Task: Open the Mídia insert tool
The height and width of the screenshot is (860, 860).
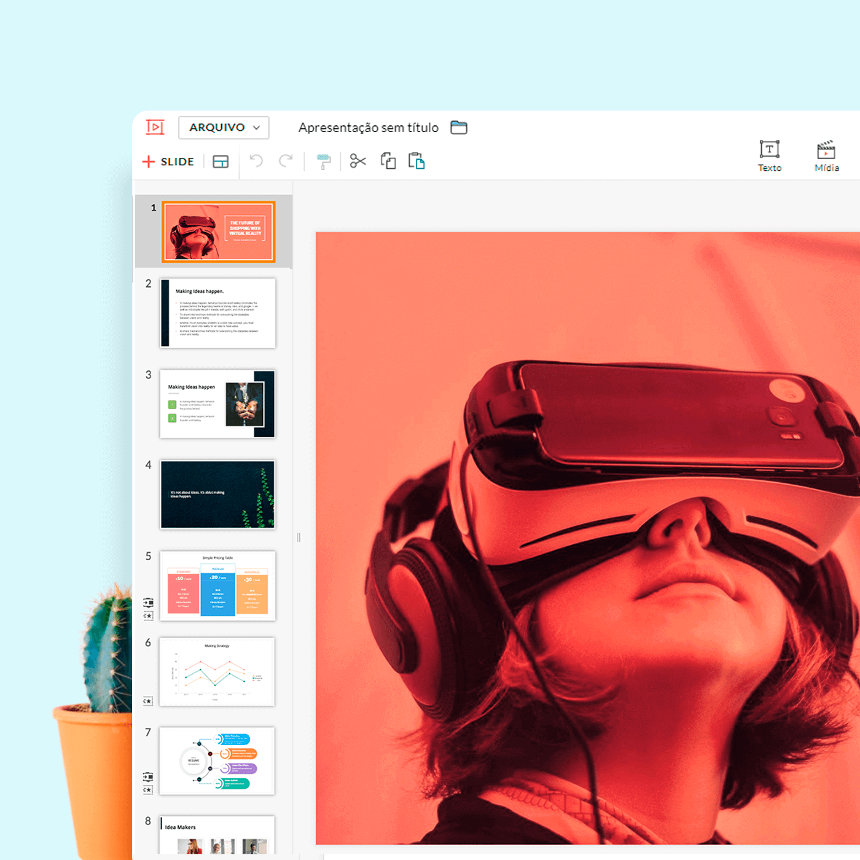Action: point(826,156)
